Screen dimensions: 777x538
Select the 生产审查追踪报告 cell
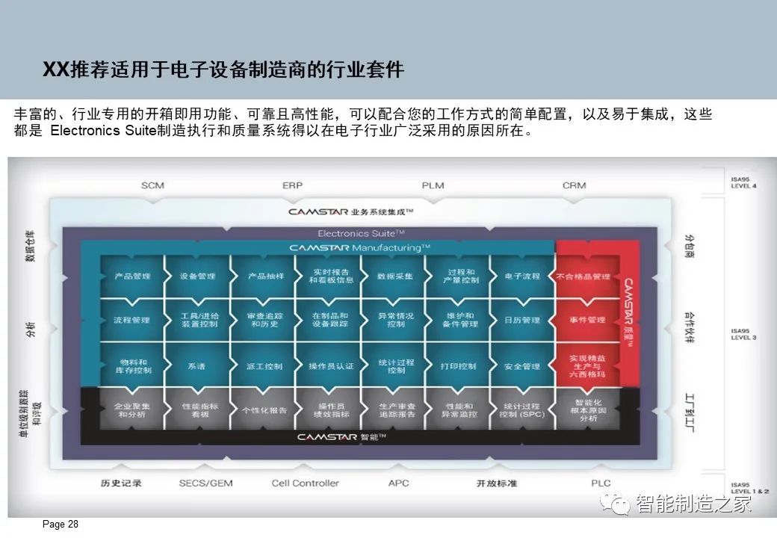pyautogui.click(x=394, y=410)
